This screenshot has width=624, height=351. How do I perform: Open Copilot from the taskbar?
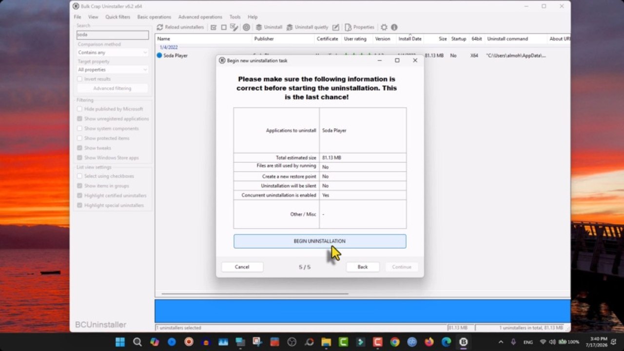point(155,342)
